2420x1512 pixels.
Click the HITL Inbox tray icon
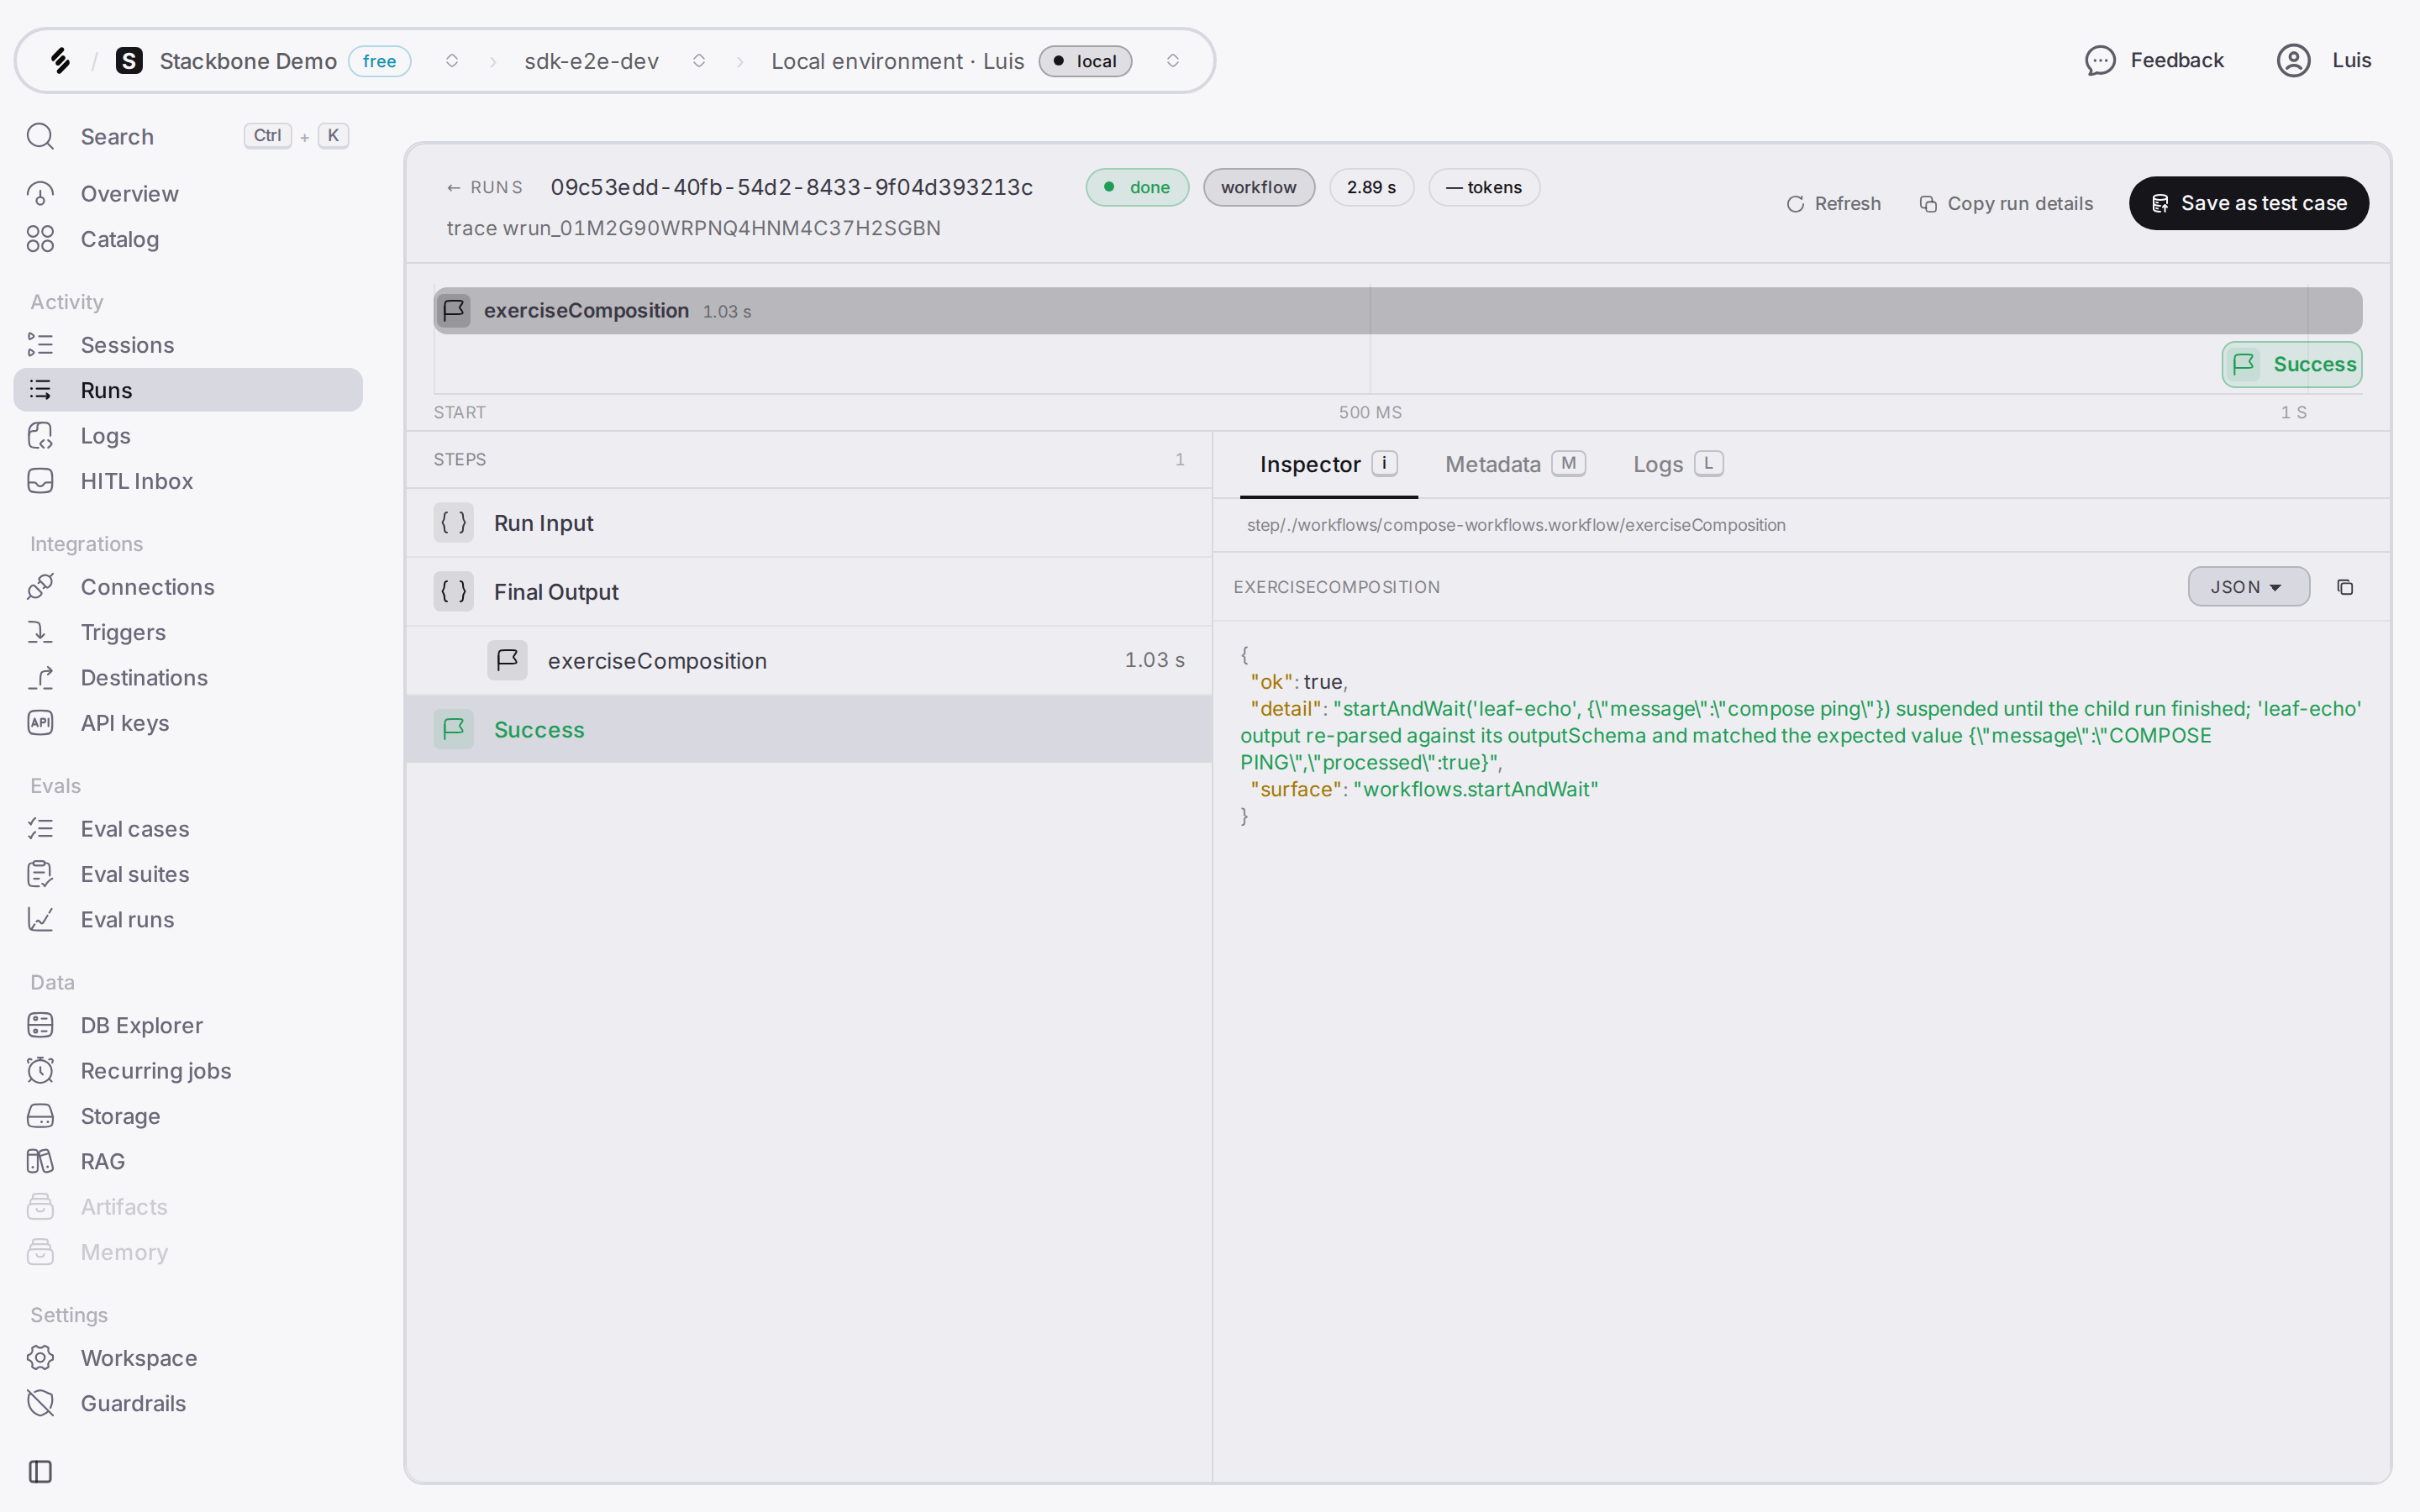coord(40,481)
